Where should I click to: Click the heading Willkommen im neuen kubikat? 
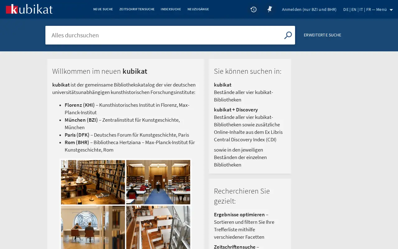(x=100, y=71)
